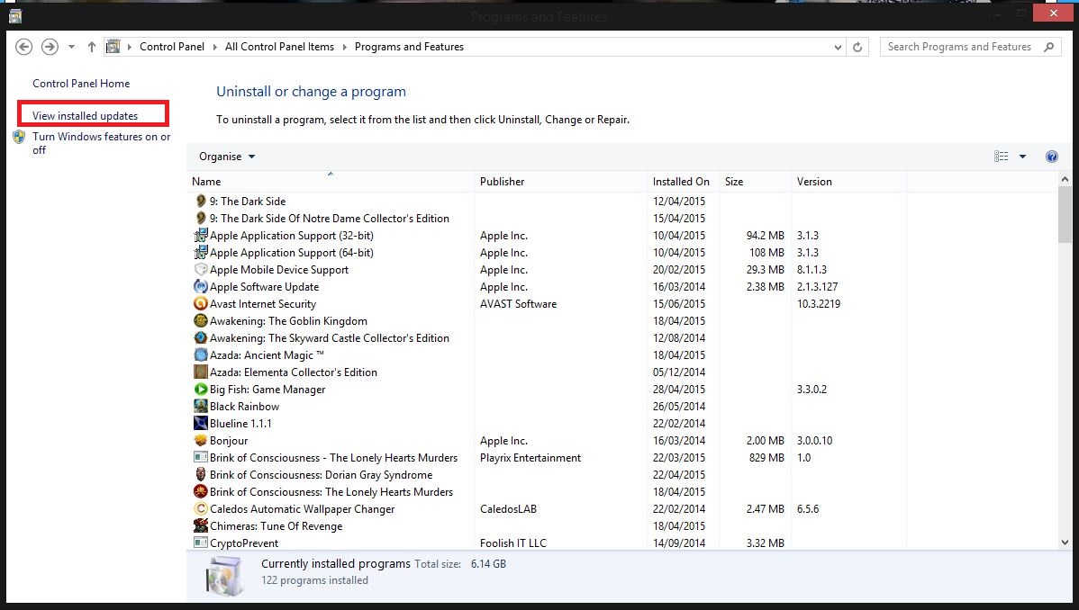This screenshot has width=1079, height=610.
Task: Select All Control Panel Items breadcrumb
Action: pyautogui.click(x=279, y=47)
